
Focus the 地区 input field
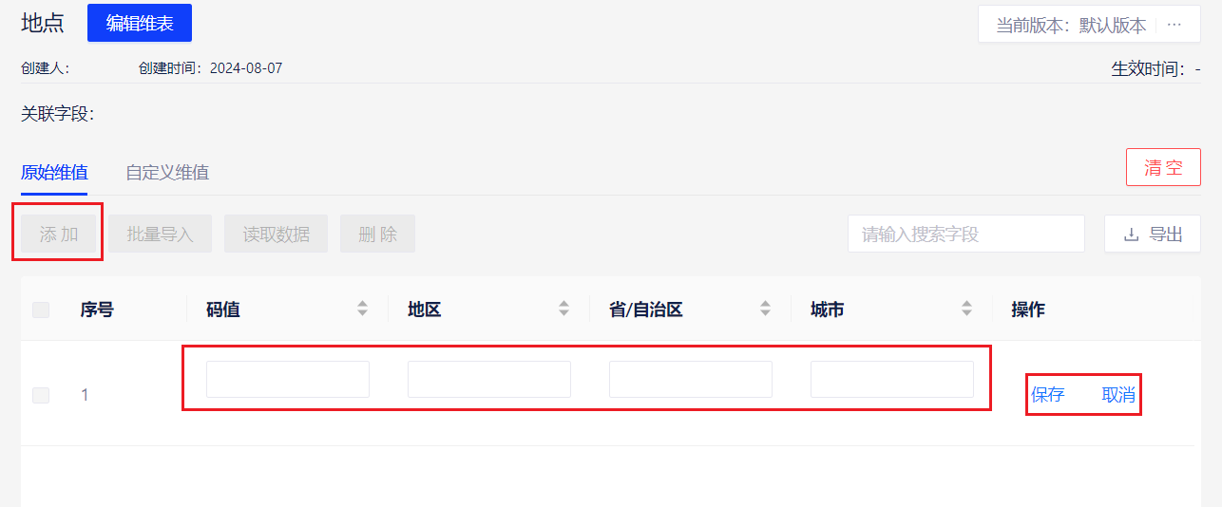[x=489, y=379]
